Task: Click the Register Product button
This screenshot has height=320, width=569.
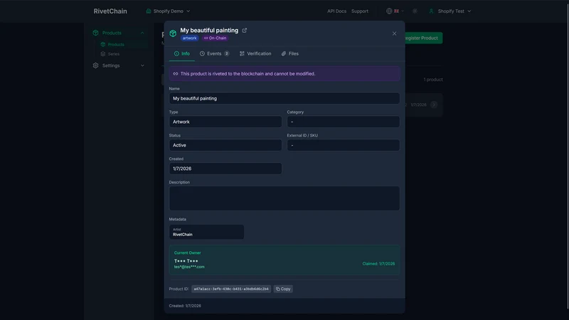Action: pyautogui.click(x=423, y=38)
